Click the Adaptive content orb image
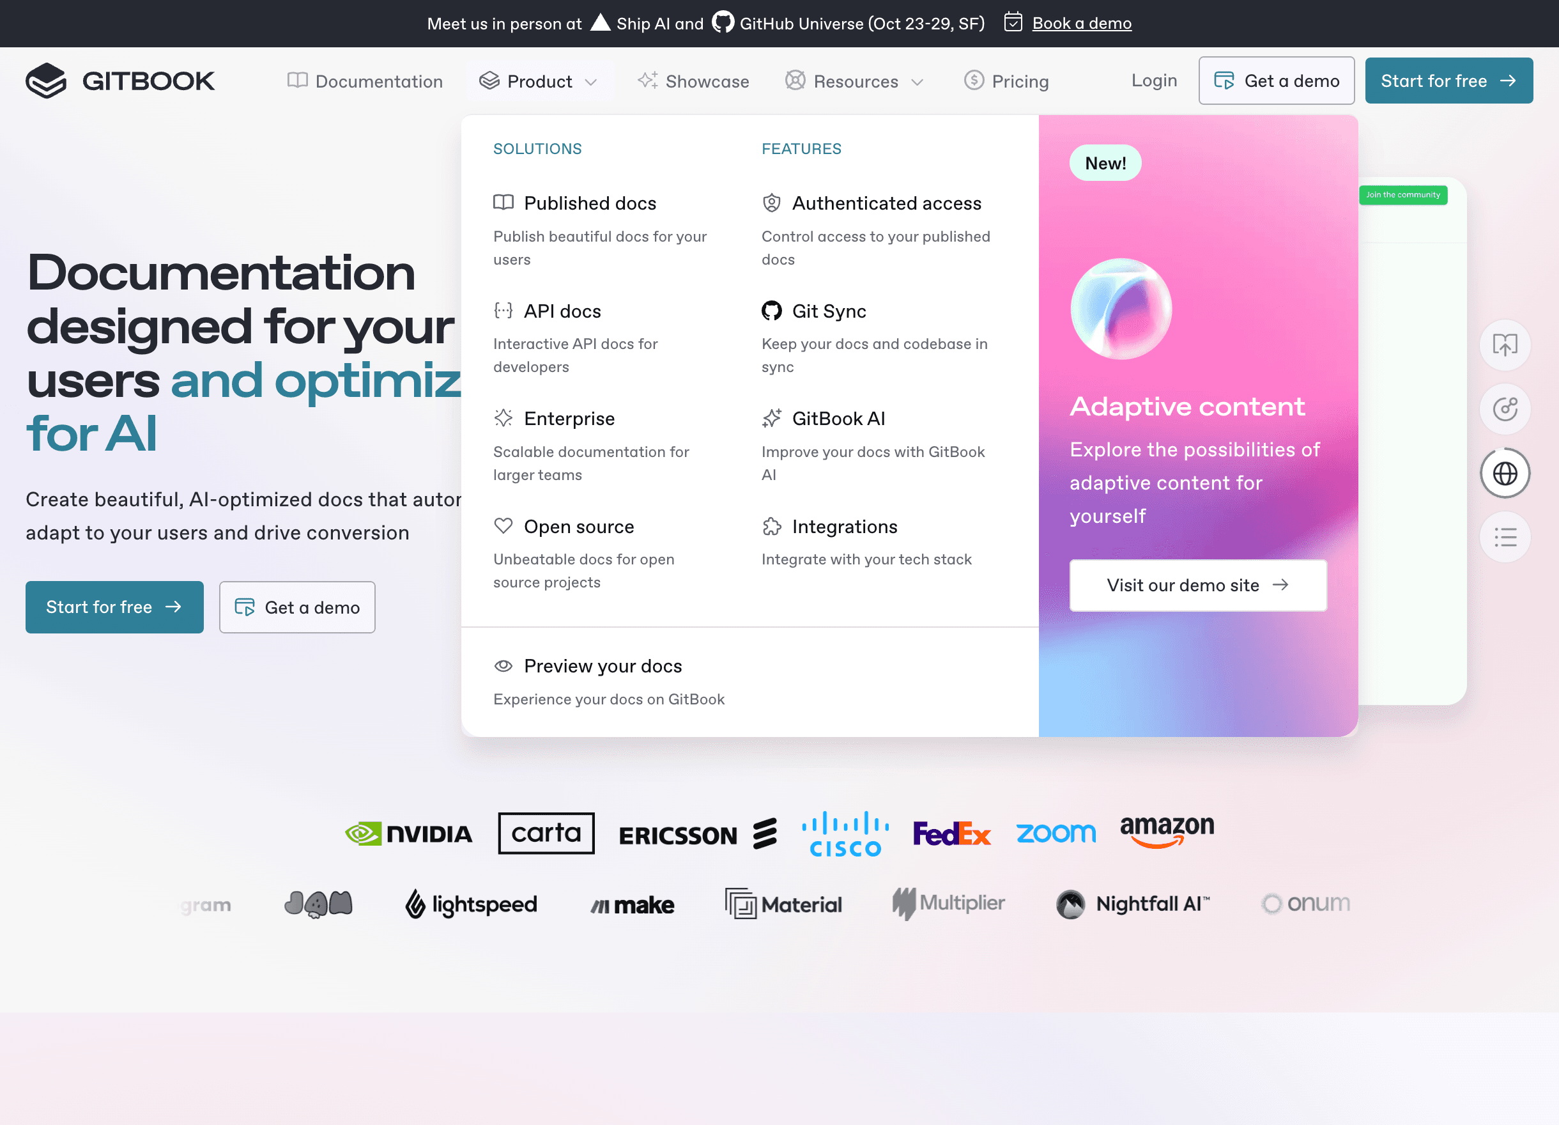 tap(1121, 309)
